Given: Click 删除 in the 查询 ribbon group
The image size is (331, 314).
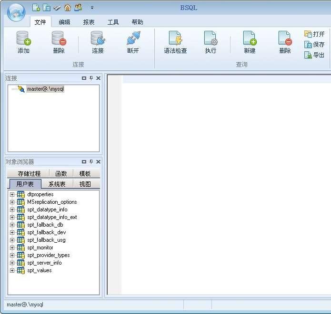Looking at the screenshot, I should tap(285, 42).
